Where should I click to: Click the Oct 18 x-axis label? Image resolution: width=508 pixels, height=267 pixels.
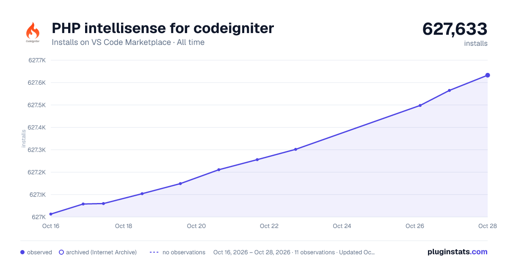click(x=124, y=226)
